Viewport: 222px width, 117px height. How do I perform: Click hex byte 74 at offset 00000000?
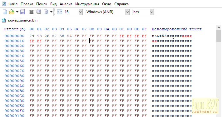(32, 36)
